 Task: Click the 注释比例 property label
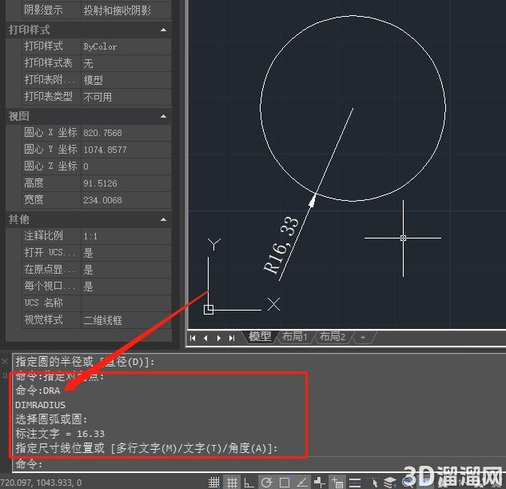click(x=43, y=236)
